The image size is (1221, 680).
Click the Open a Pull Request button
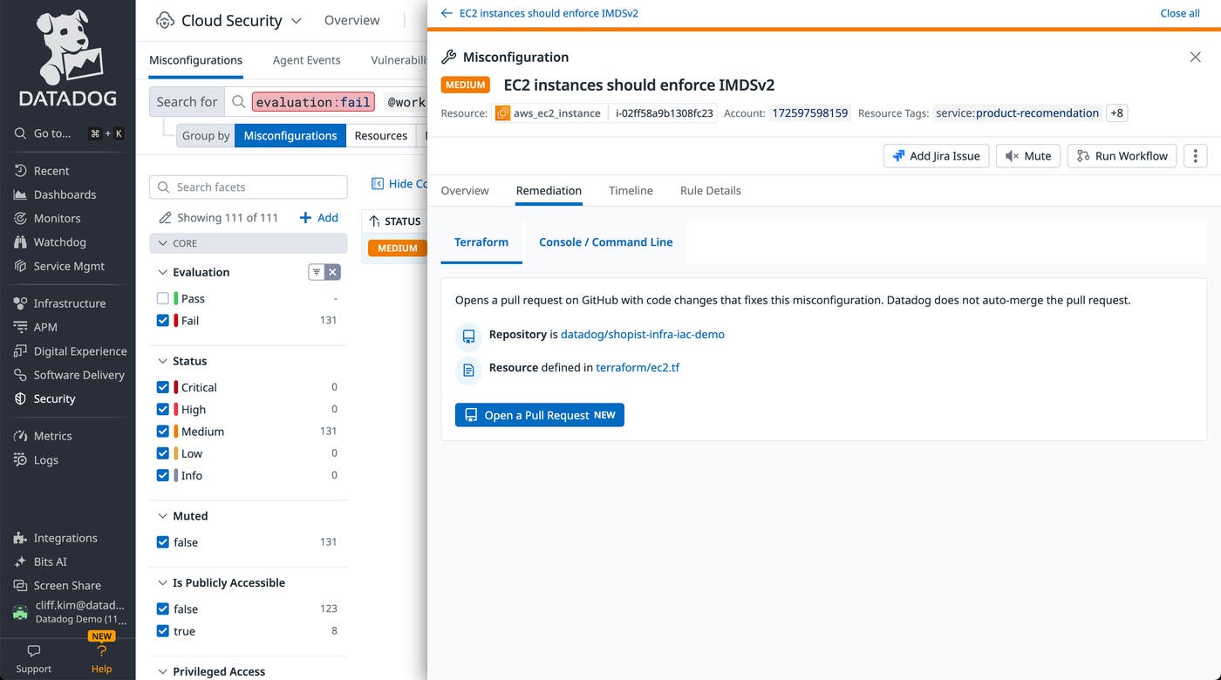pyautogui.click(x=539, y=415)
